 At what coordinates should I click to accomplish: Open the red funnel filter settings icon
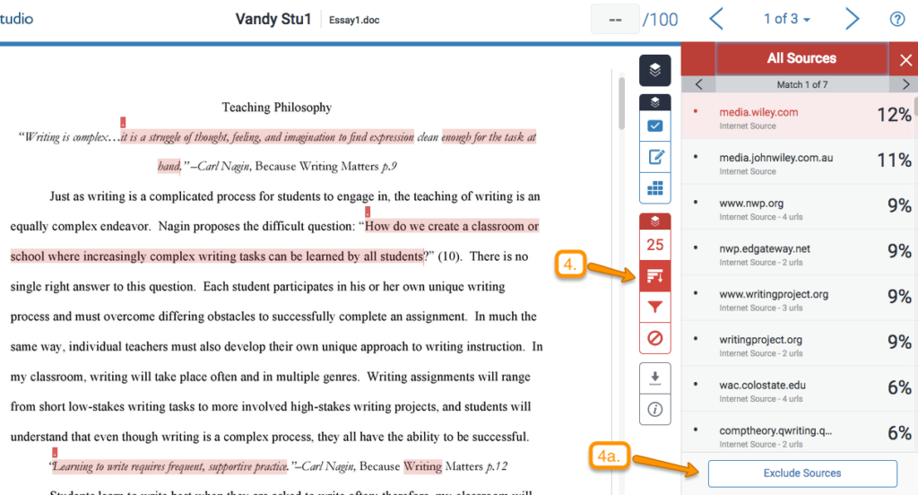click(655, 308)
